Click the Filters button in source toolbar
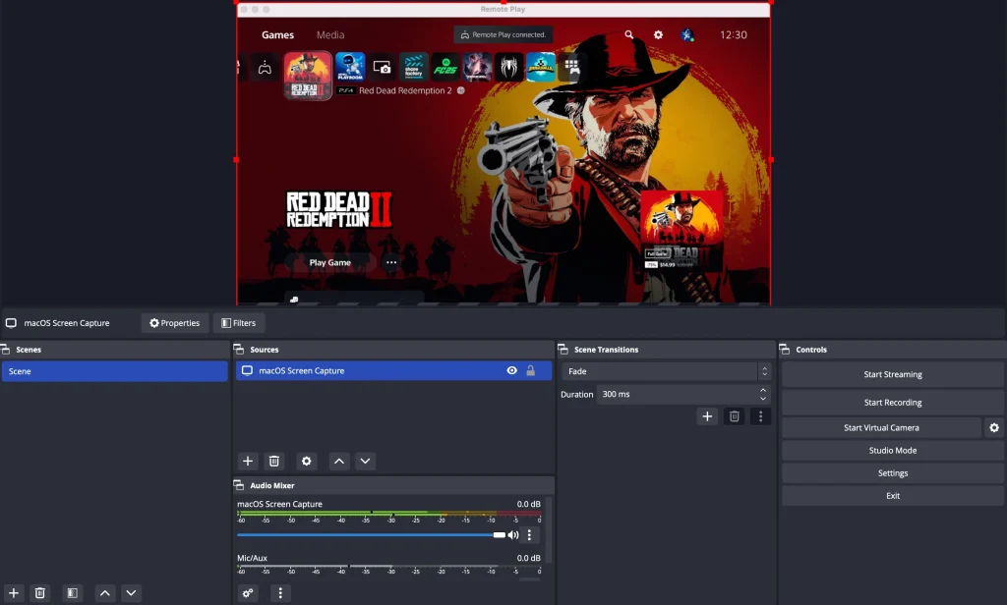 239,323
